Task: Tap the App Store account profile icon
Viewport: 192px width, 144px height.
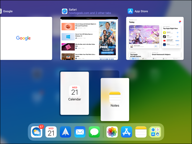Action: 180,22
